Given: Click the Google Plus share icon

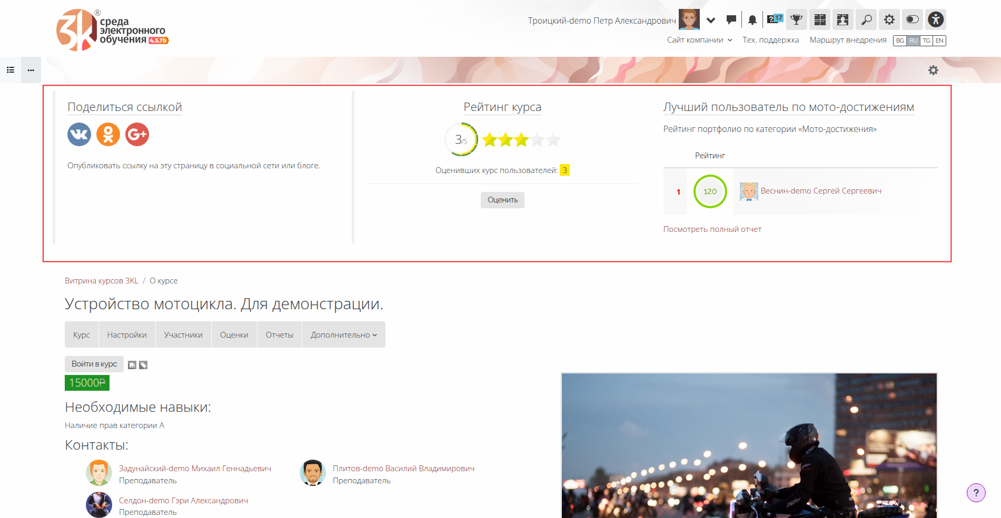Looking at the screenshot, I should pos(137,135).
